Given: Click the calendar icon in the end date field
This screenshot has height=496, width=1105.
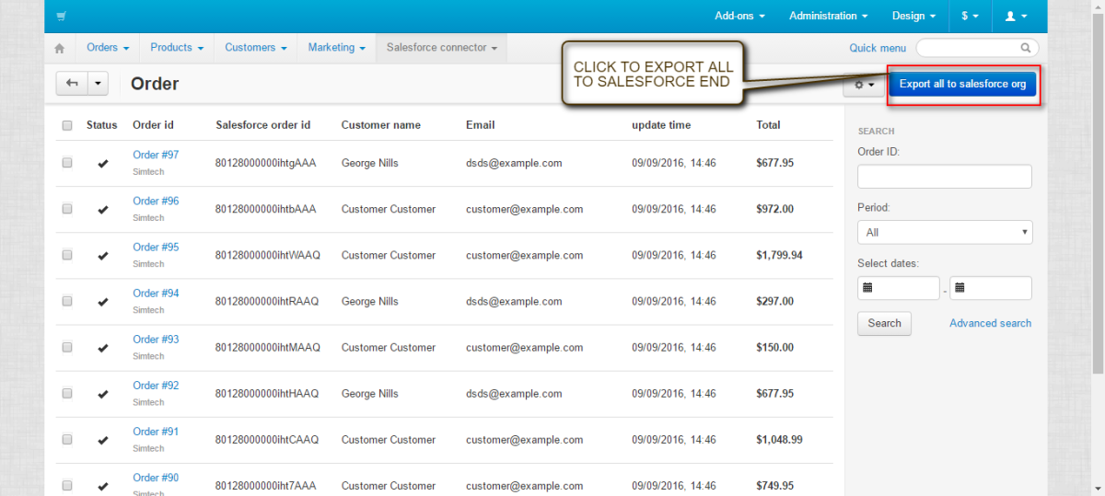Looking at the screenshot, I should tap(960, 288).
